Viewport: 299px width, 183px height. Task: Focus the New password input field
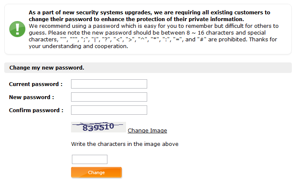point(109,97)
